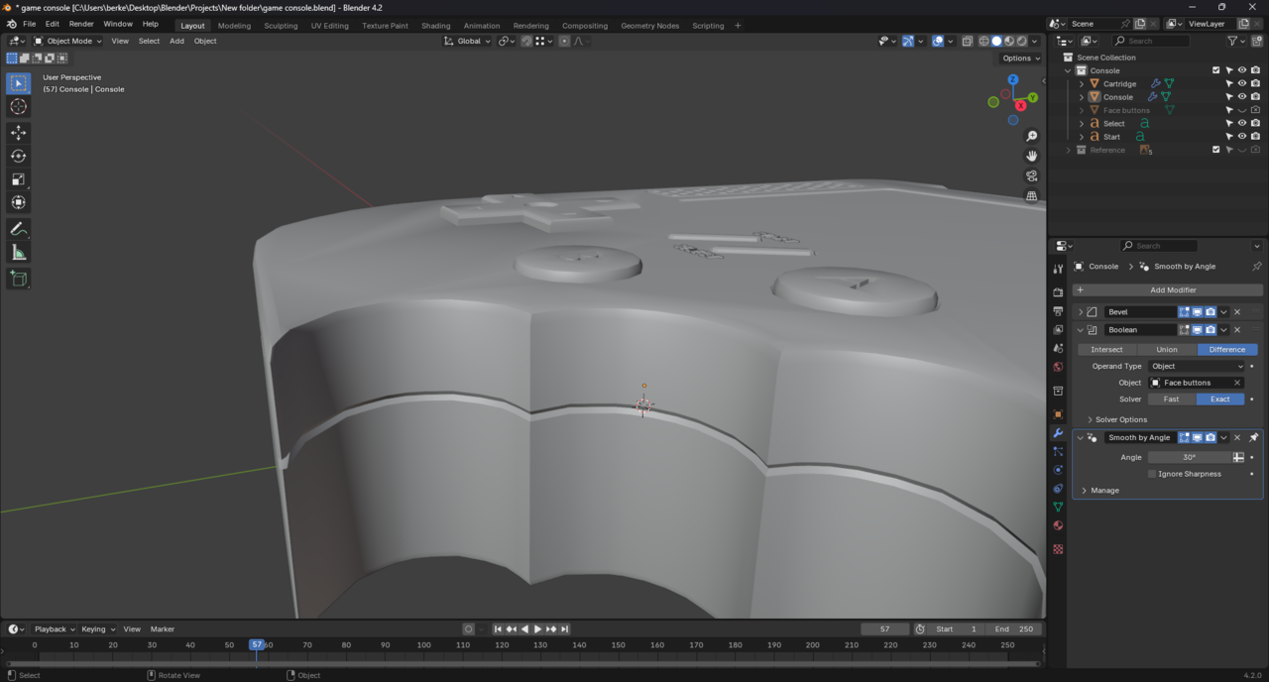Activate the Annotate tool

pyautogui.click(x=18, y=229)
